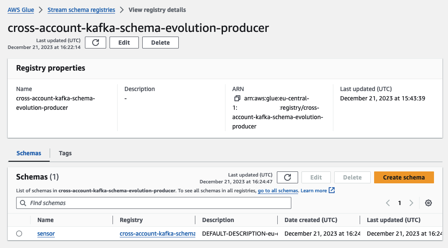Click the next page chevron in pagination
448x248 pixels.
411,203
